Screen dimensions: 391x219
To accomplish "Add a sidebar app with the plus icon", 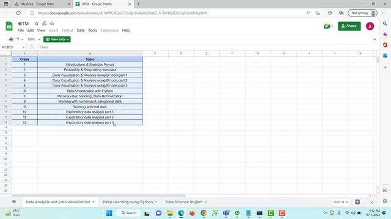I will pyautogui.click(x=385, y=67).
